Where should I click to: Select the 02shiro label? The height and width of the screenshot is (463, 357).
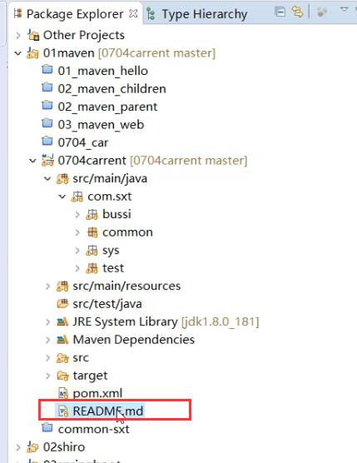[64, 447]
